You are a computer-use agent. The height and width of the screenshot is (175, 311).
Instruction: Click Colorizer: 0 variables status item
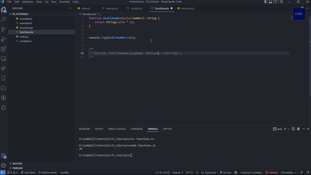coord(251,173)
